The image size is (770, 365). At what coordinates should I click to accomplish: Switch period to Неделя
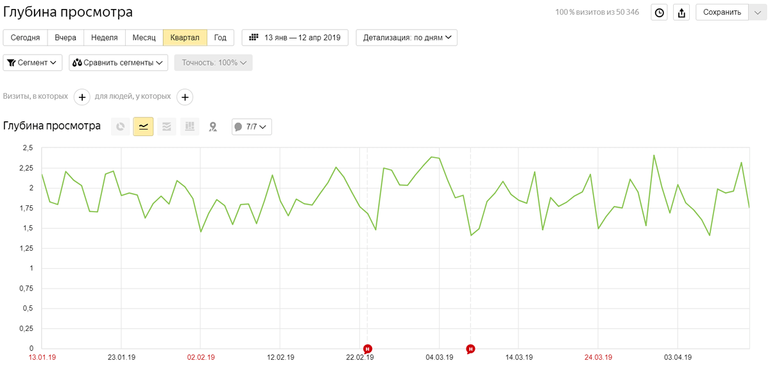pyautogui.click(x=104, y=38)
